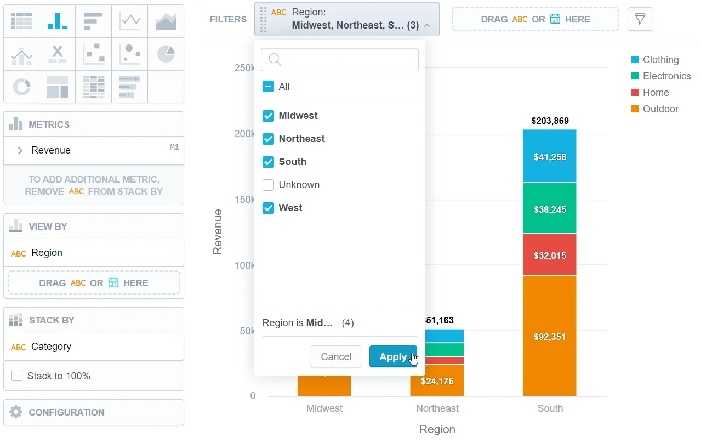Viewport: 701px width, 443px height.
Task: Select the pie chart visualization
Action: pos(166,54)
